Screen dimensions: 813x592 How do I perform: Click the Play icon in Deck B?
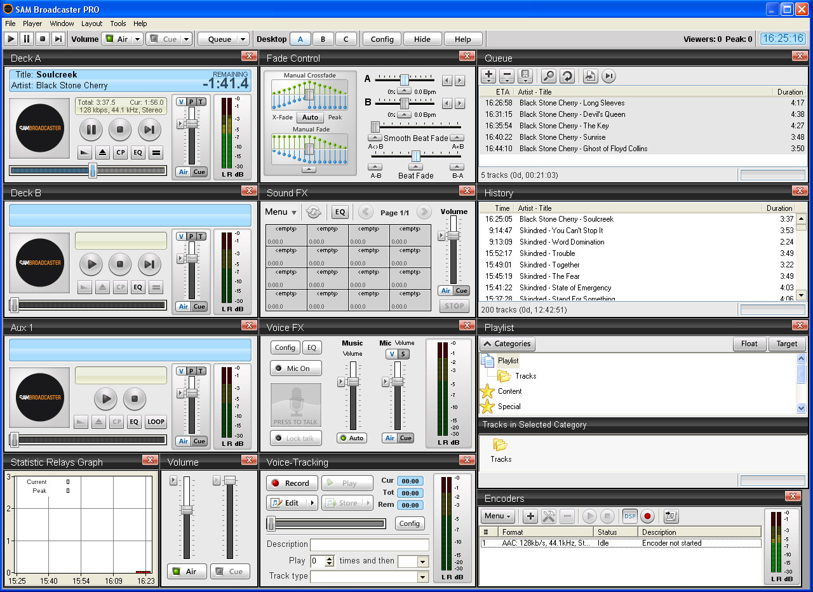(91, 264)
